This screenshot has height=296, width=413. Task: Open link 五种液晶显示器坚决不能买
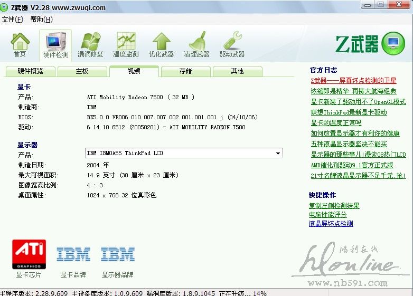pos(349,144)
